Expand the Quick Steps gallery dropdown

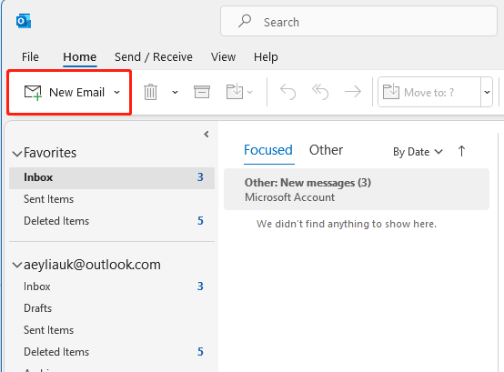(x=487, y=92)
